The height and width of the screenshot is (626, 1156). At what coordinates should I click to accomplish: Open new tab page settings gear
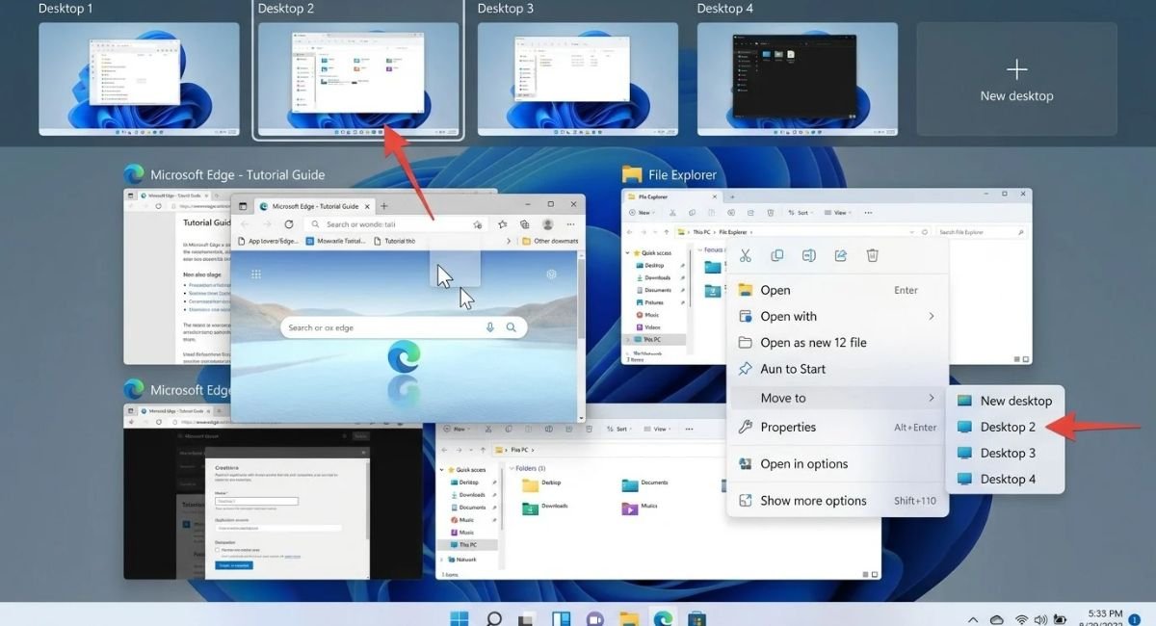tap(551, 274)
